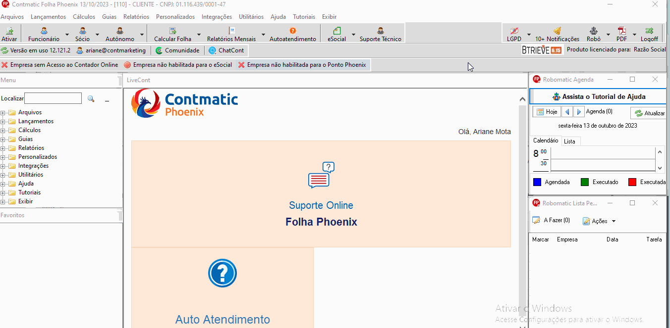Click the Logoff toolbar icon
Screen dimensions: 670x328
click(649, 31)
